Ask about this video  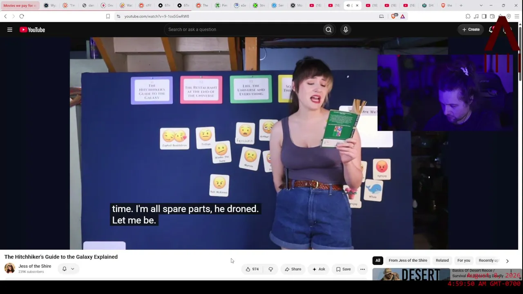pos(319,269)
